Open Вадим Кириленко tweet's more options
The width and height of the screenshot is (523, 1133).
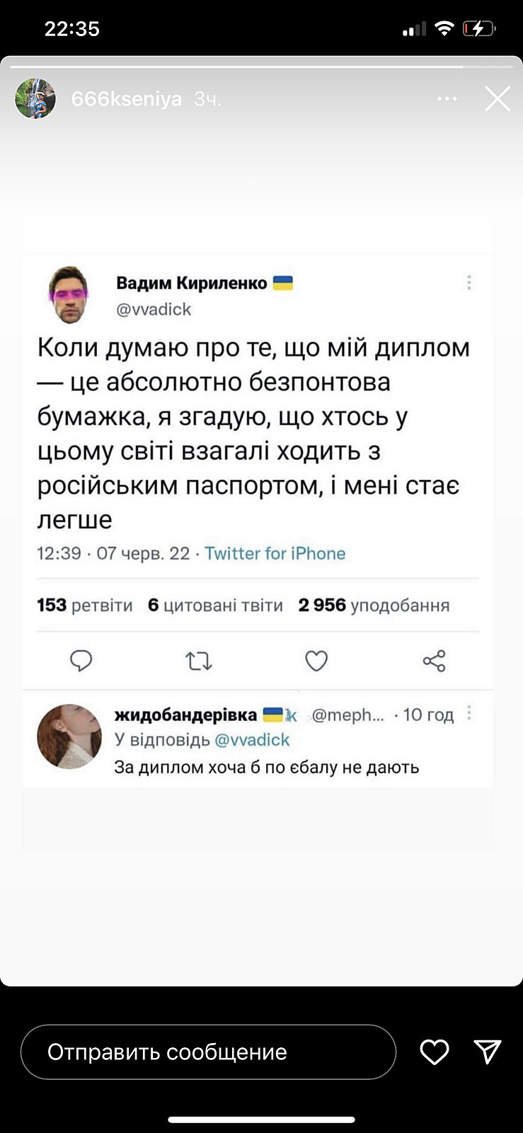click(x=469, y=283)
